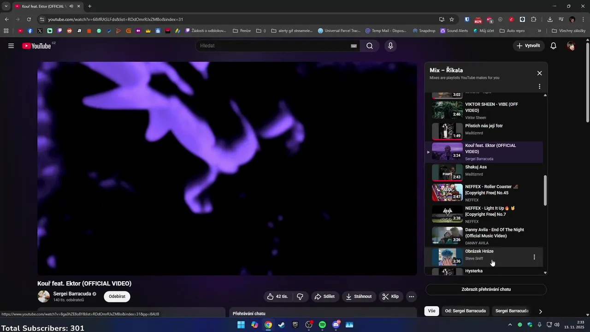Click Zobrazit přehrávání chatu button
Screen dimensions: 590x332
coord(486,290)
